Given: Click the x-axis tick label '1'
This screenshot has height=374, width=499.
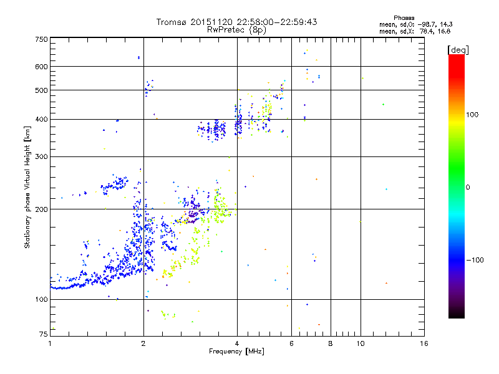Looking at the screenshot, I should 50,343.
